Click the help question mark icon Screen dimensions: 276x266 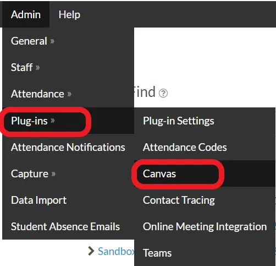click(163, 93)
